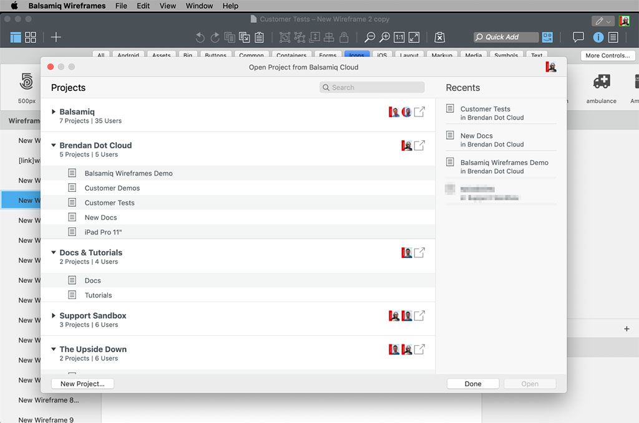Select the Icons library tab
Viewport: 639px width, 423px height.
point(357,55)
